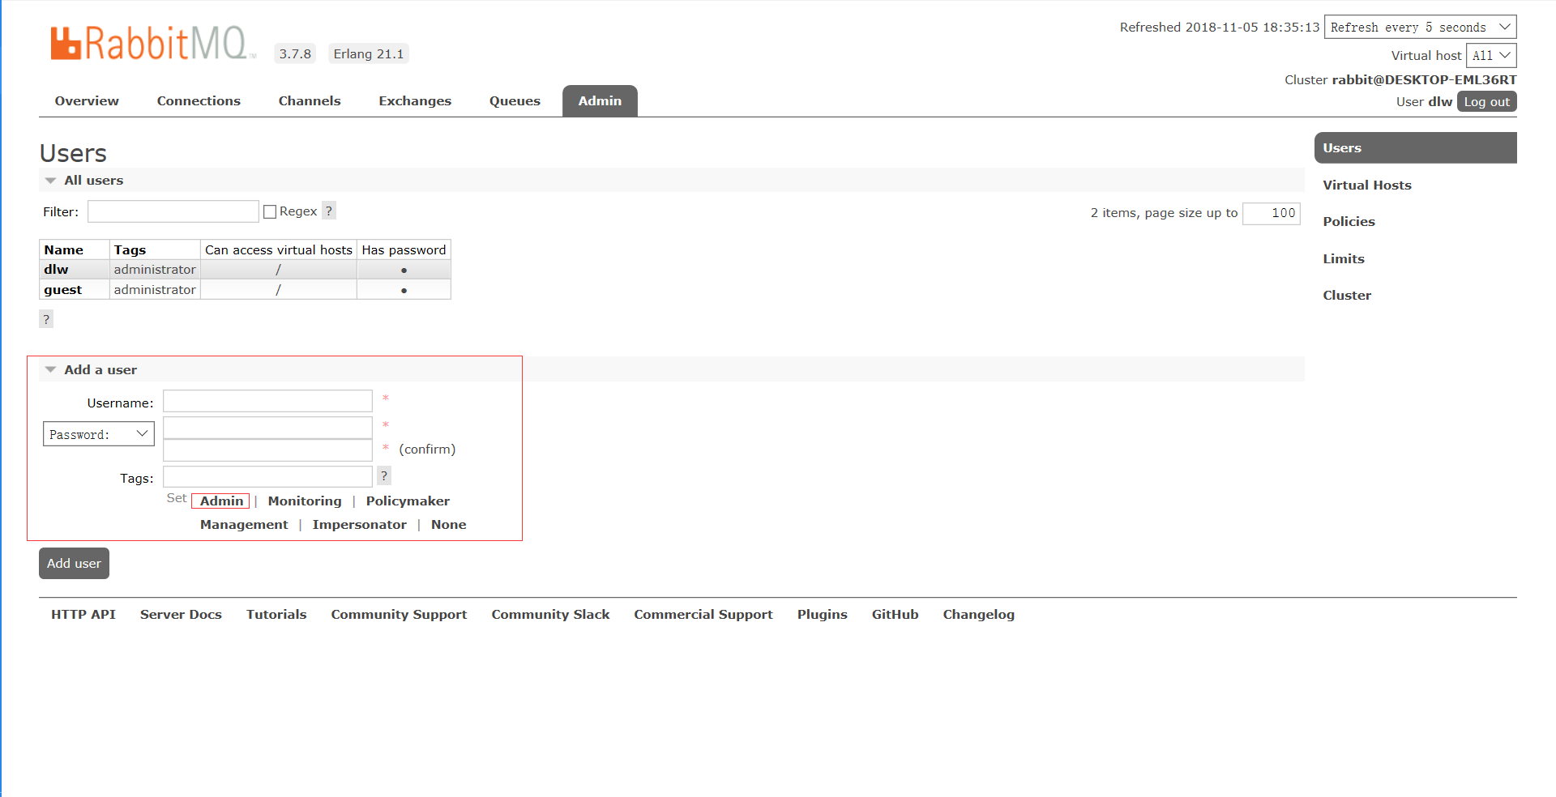Click the cluster name rabbit@DESKTOP-EML36RT

tap(1424, 79)
